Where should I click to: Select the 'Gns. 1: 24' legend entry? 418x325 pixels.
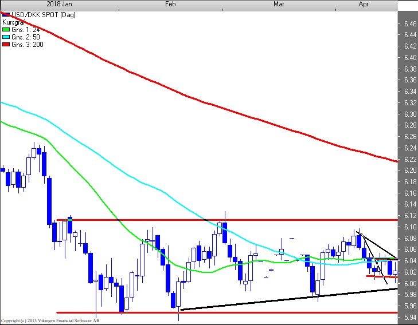26,30
